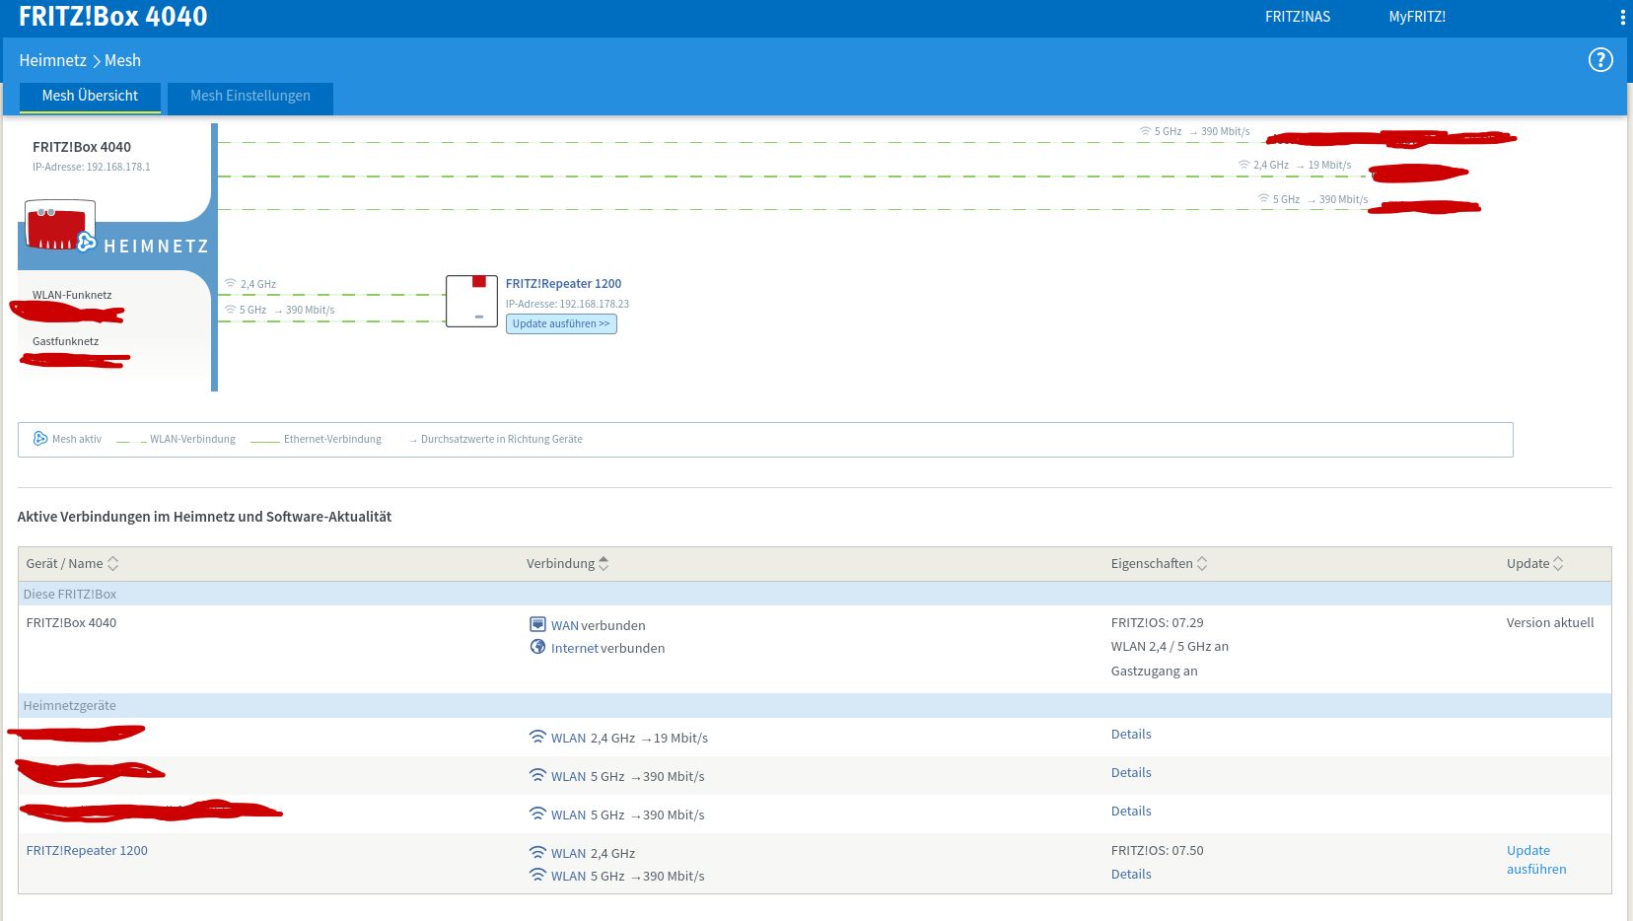Click the FRITZ!Repeater 1200 device icon
Screen dimensions: 1633x921
(x=471, y=301)
